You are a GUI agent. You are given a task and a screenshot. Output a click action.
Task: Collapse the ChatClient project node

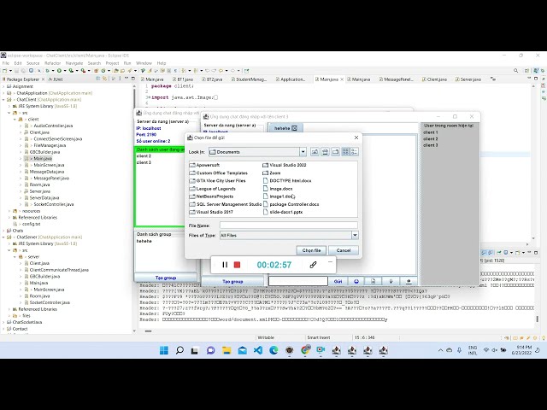pos(3,100)
